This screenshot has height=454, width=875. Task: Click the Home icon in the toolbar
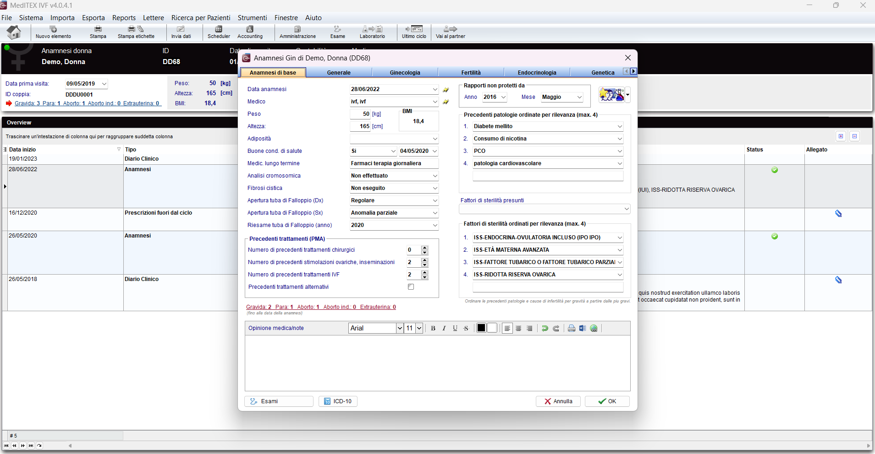pos(14,32)
